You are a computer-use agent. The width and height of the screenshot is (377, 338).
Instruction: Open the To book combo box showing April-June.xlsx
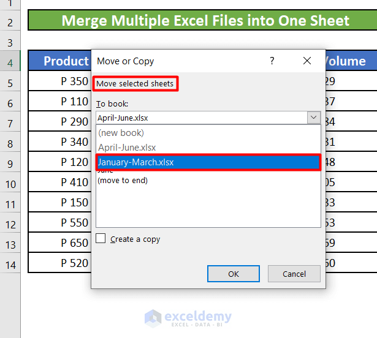pos(208,118)
